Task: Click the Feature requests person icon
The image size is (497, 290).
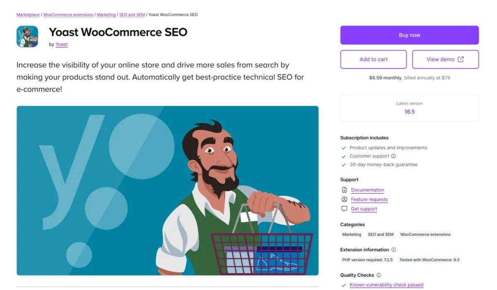Action: tap(344, 199)
